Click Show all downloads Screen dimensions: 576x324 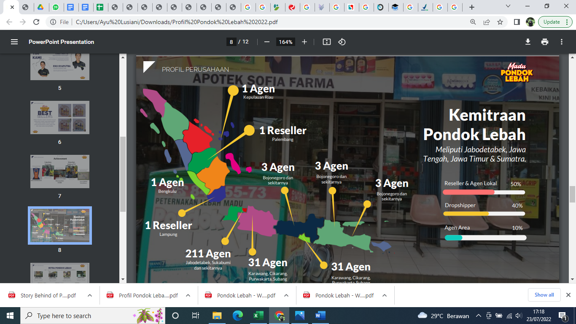pyautogui.click(x=544, y=295)
